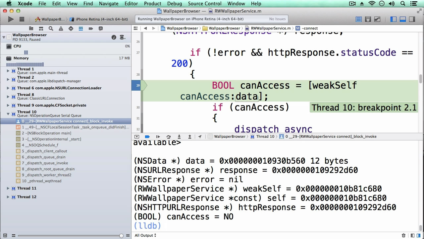Image resolution: width=424 pixels, height=239 pixels.
Task: Go forward in editor history
Action: [153, 28]
